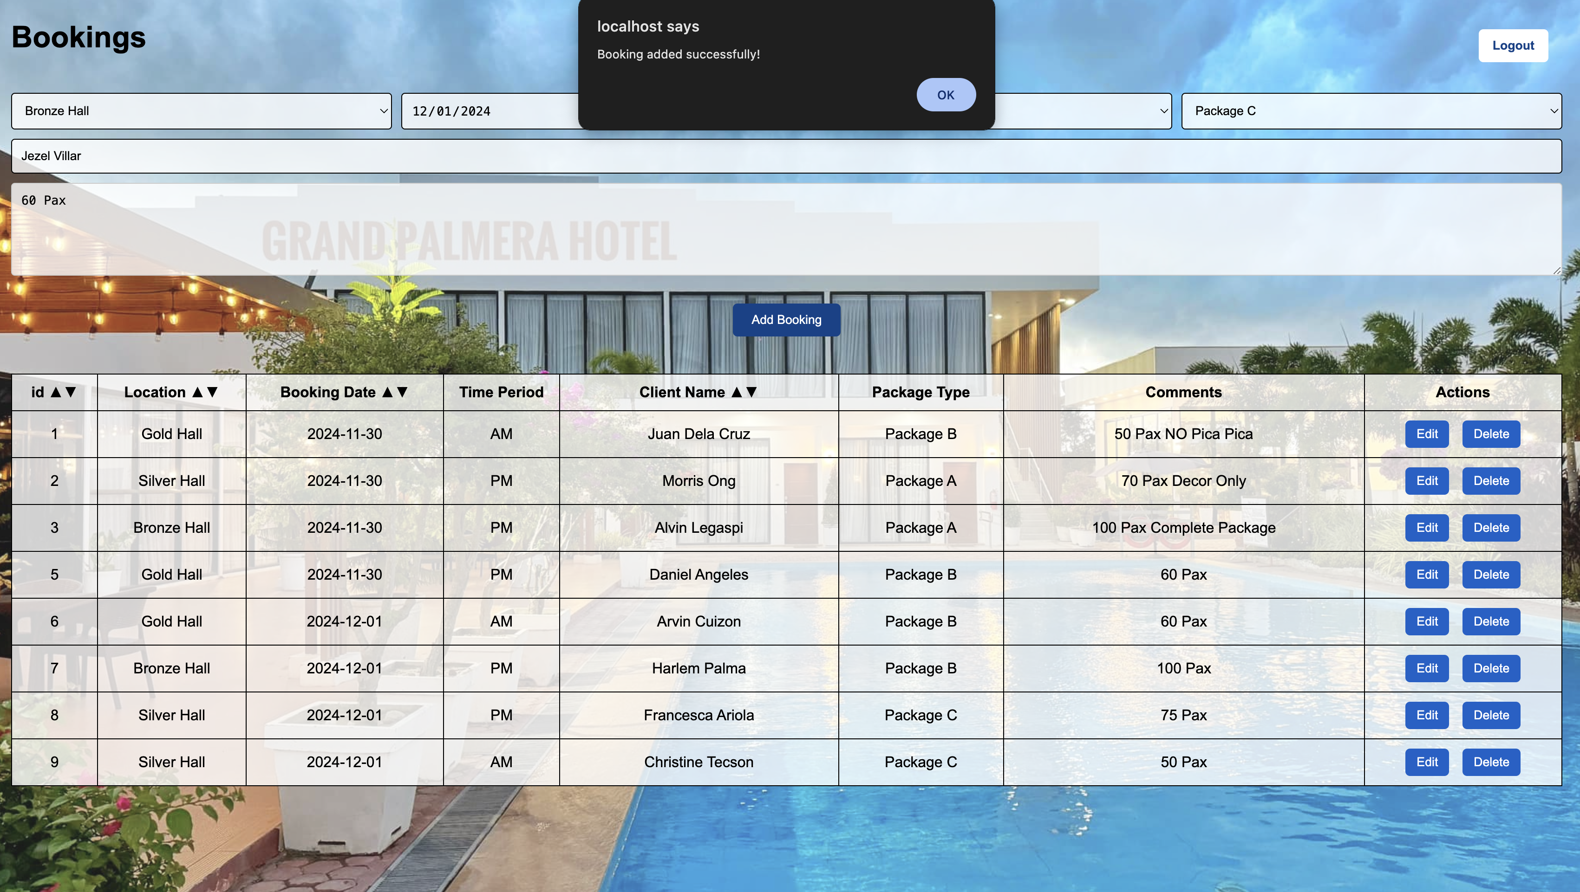Sort id column ascending with up arrow
The image size is (1580, 892).
click(x=56, y=392)
